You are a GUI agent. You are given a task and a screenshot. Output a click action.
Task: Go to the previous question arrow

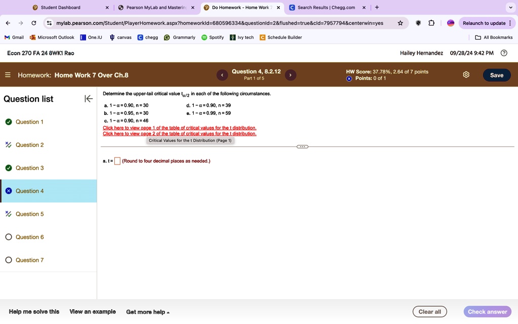[222, 75]
